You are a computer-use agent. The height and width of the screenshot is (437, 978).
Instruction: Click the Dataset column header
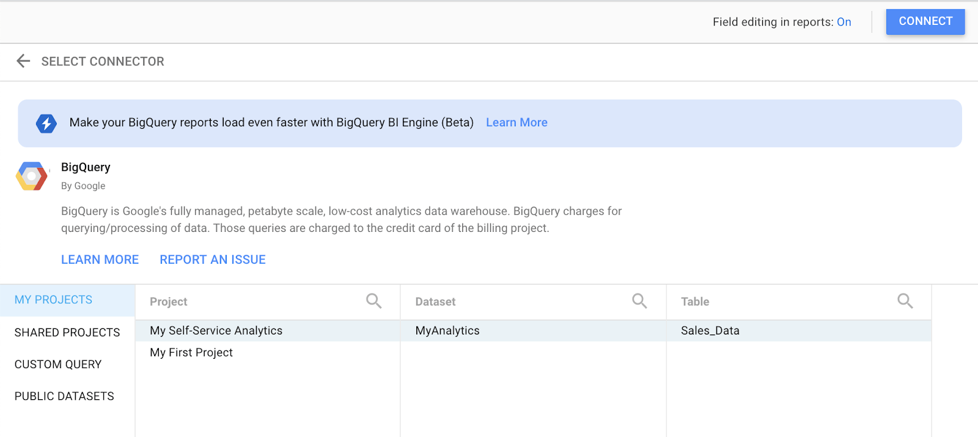click(x=435, y=302)
